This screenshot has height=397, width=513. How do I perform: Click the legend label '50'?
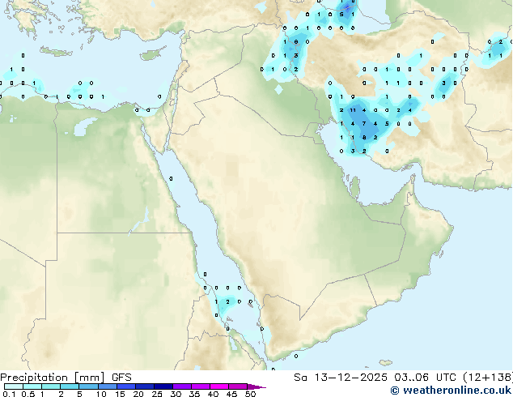250,394
